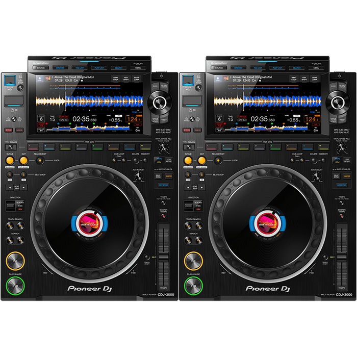Tap MEMORY cue button on left deck
The width and height of the screenshot is (357, 357).
tap(145, 161)
